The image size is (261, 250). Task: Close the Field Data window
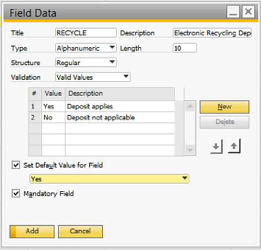(x=248, y=12)
